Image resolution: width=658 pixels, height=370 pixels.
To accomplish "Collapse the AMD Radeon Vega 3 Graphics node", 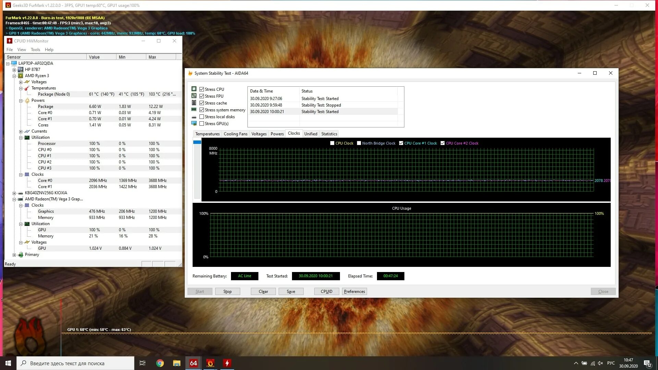I will tap(14, 199).
